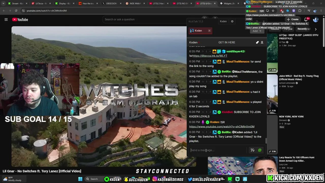Viewport: 325px width, 183px height.
Task: Click the YouTube page scrollbar
Action: pos(323,32)
